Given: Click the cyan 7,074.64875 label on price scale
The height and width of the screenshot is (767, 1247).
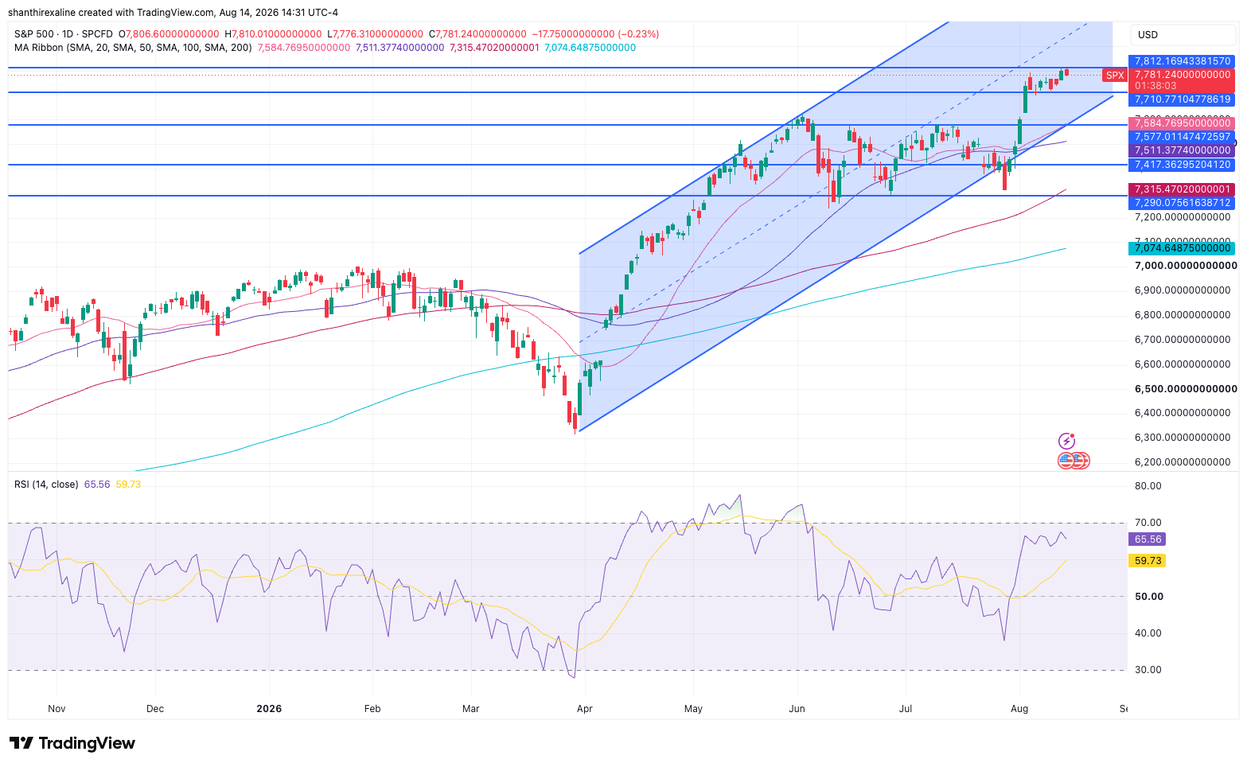Looking at the screenshot, I should coord(1182,248).
